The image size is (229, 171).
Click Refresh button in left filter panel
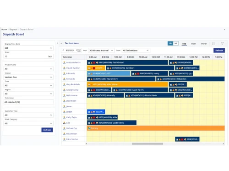(47, 130)
